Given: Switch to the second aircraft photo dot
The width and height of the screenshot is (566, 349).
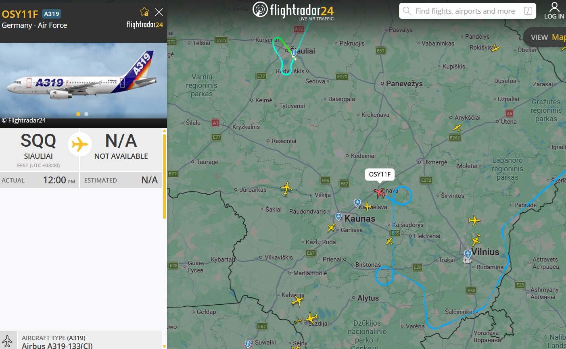Looking at the screenshot, I should tap(86, 114).
